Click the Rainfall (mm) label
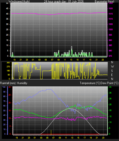Viewport: 119px width, 141px height. click(x=8, y=83)
